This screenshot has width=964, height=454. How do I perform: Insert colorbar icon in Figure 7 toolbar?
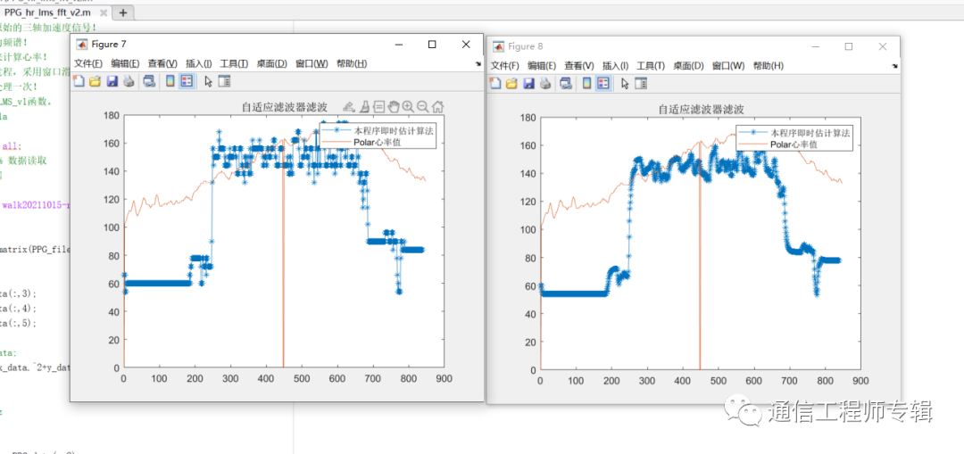coord(170,81)
